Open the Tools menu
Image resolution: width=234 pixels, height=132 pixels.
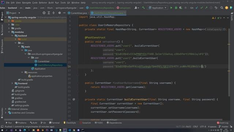pyautogui.click(x=63, y=3)
